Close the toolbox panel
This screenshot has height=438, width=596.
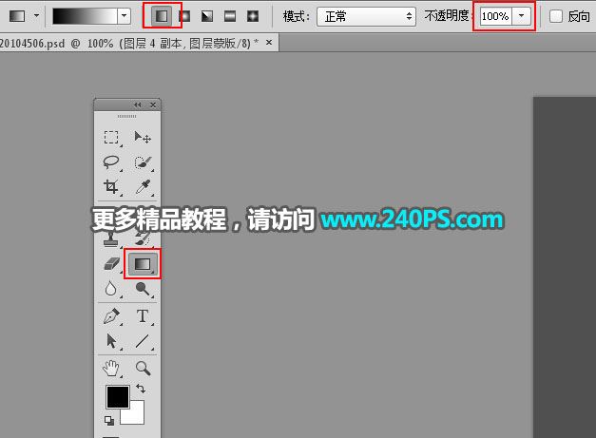coord(153,105)
